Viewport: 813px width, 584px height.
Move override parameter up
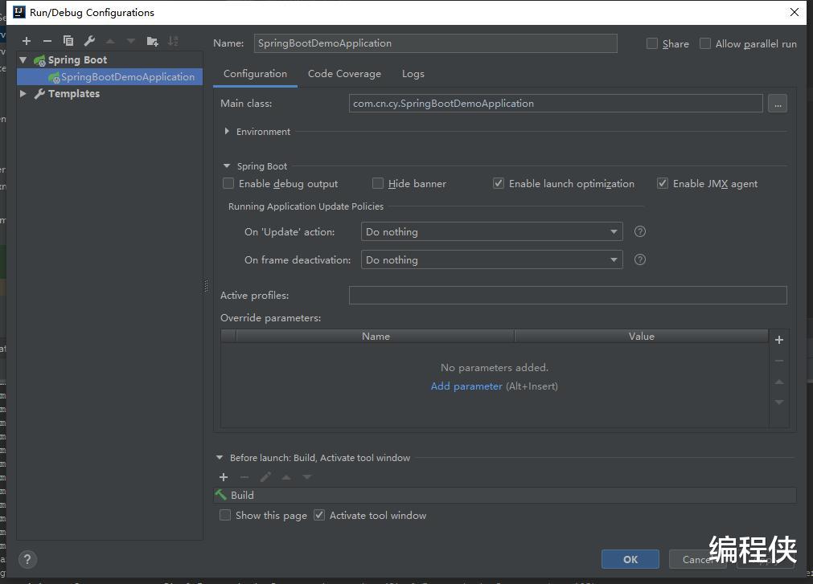[778, 382]
